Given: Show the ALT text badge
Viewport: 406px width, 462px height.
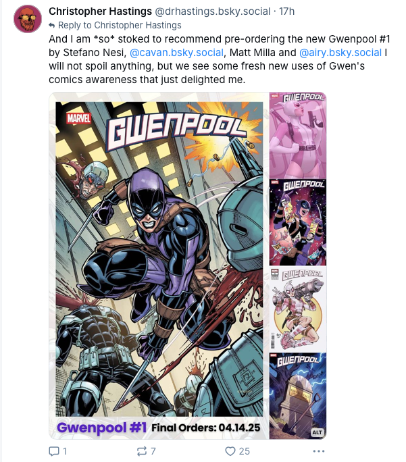Looking at the screenshot, I should coord(317,432).
